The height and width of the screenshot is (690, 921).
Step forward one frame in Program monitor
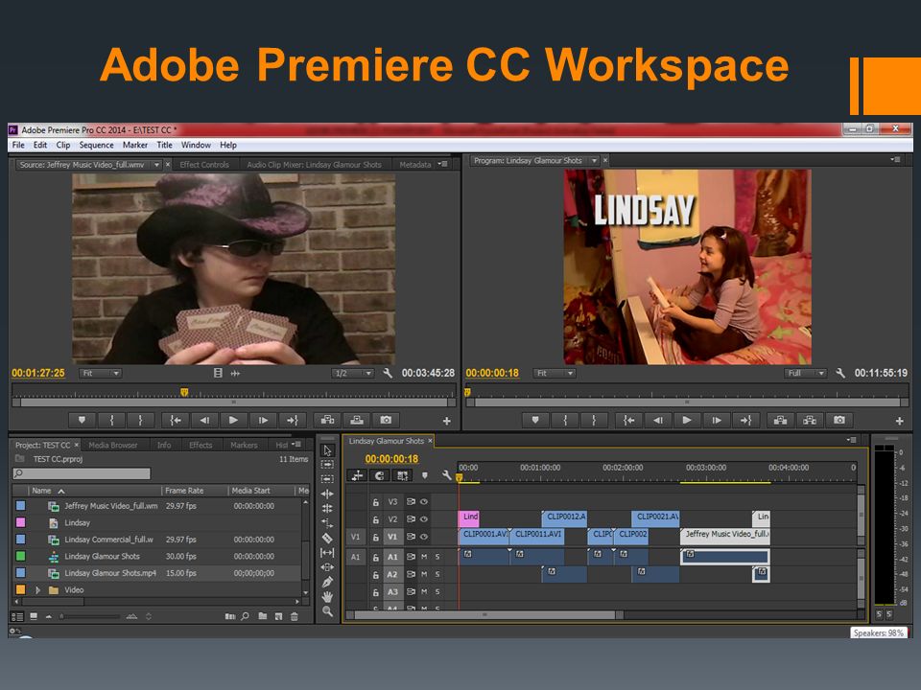pos(716,420)
